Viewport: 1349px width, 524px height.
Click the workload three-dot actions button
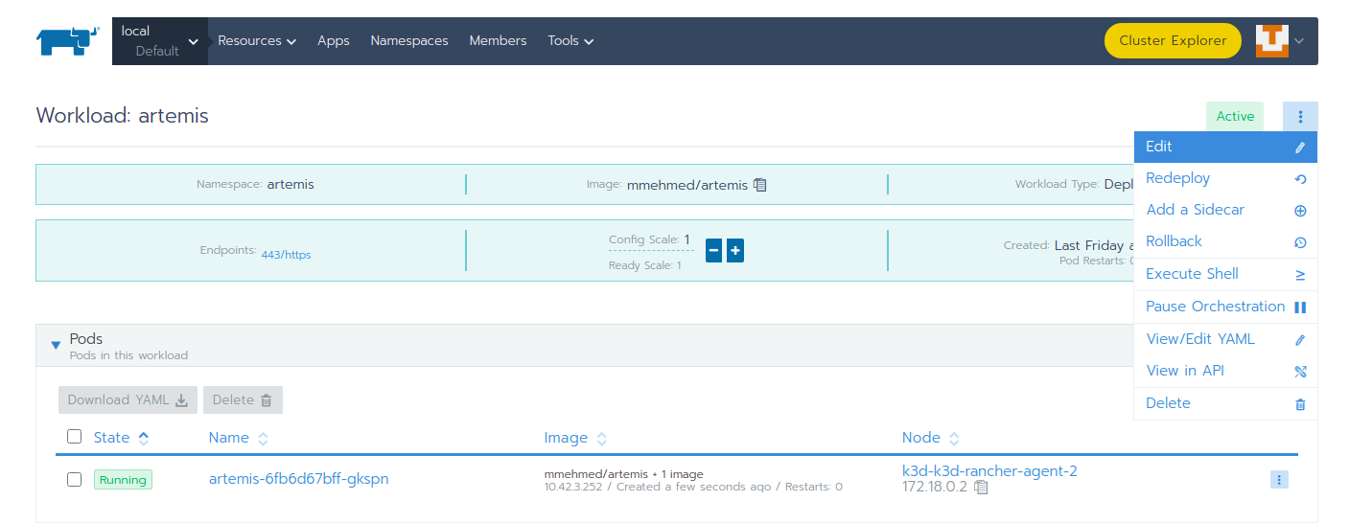click(x=1300, y=117)
